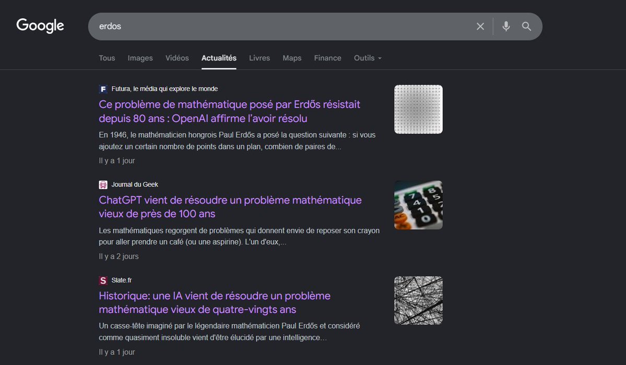Switch to the Vidéos tab
Viewport: 626px width, 365px height.
pyautogui.click(x=178, y=58)
